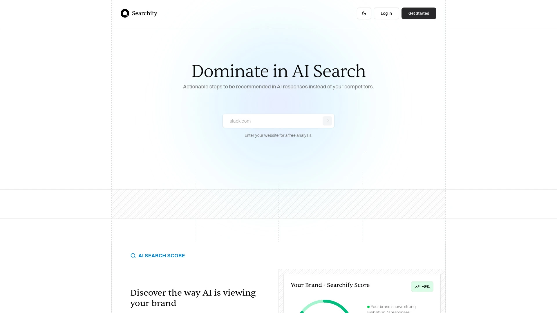This screenshot has width=557, height=313.
Task: Click the arrow submit icon in the search field
Action: coord(327,121)
